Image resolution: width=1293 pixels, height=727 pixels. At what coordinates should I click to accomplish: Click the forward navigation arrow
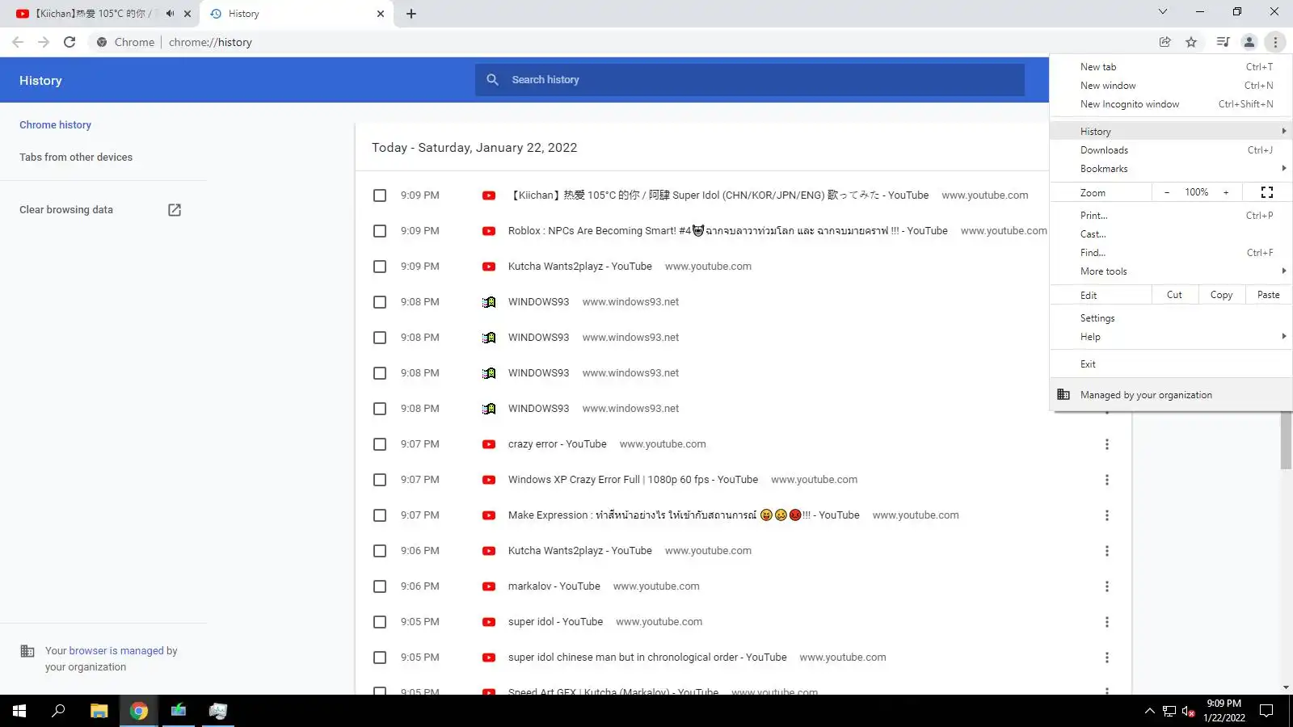pos(44,42)
